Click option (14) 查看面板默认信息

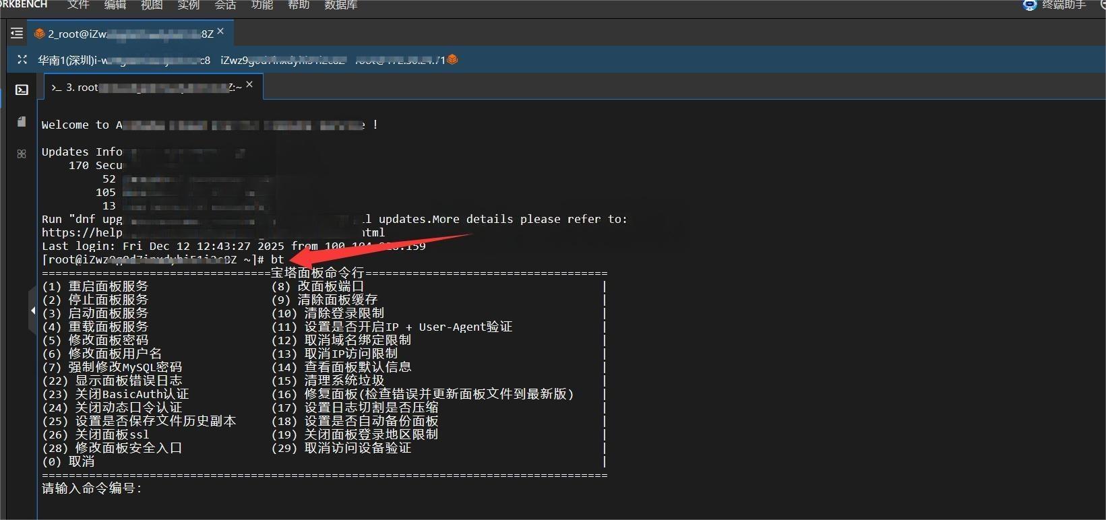point(341,367)
